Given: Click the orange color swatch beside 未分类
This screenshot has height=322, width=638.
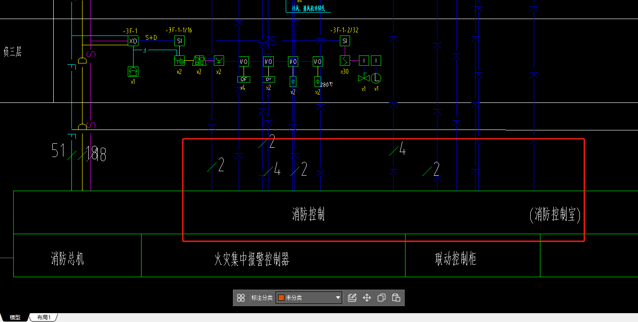Looking at the screenshot, I should tap(281, 298).
